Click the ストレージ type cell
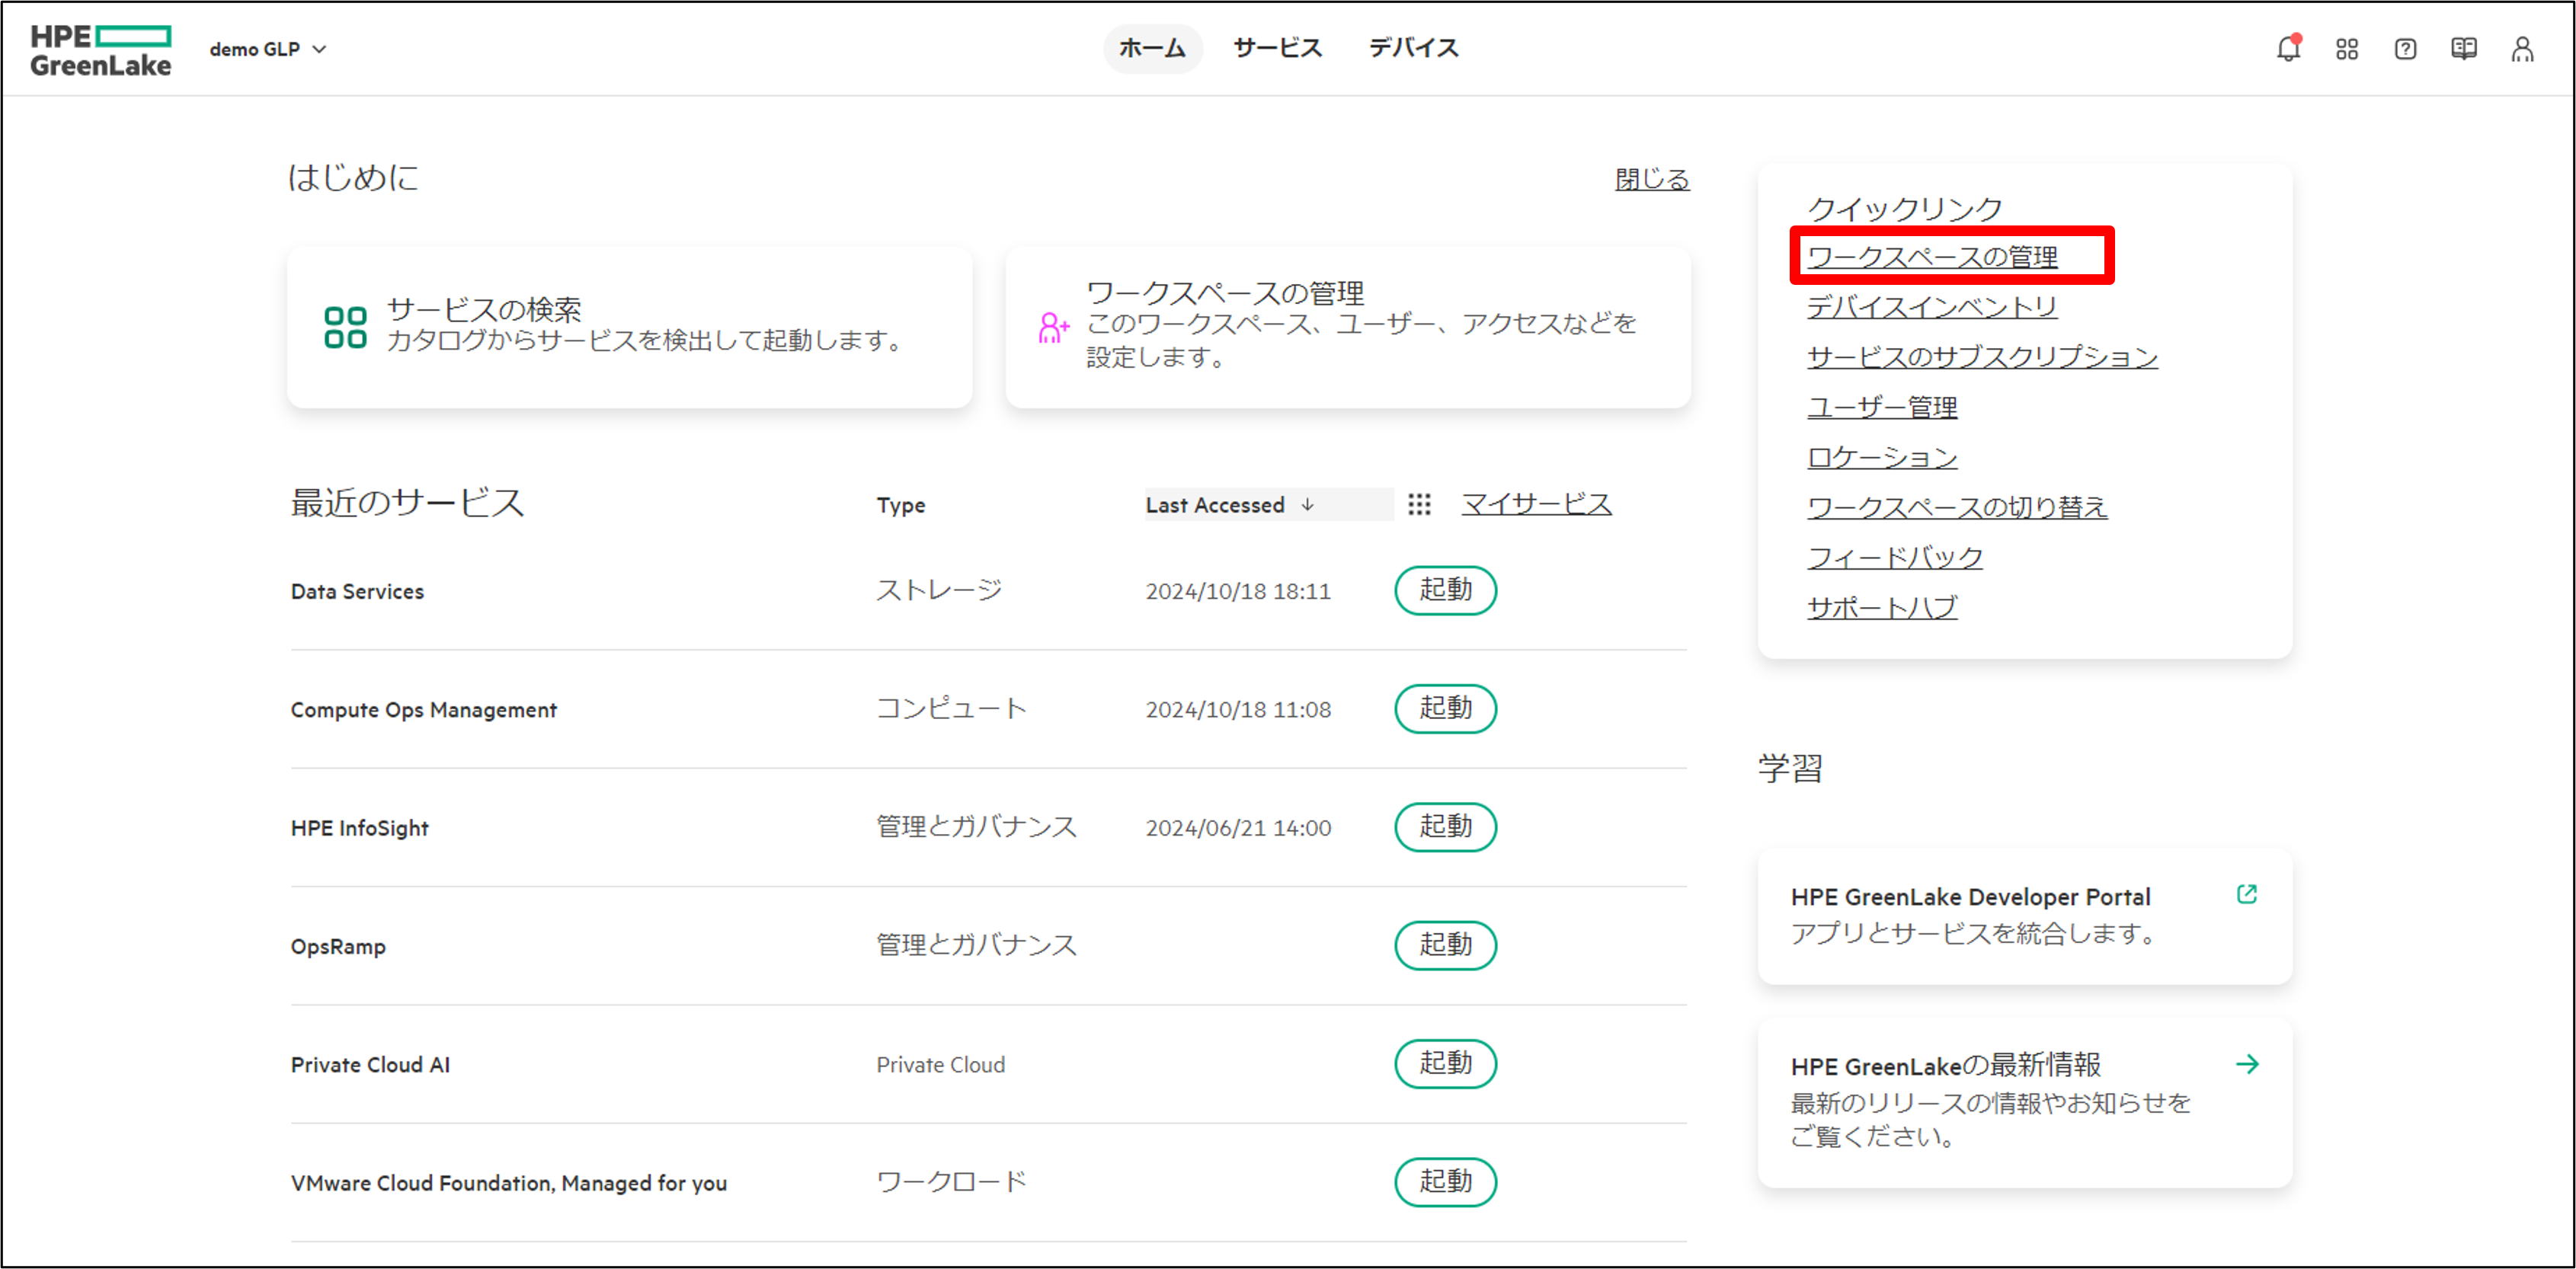Image resolution: width=2576 pixels, height=1269 pixels. pos(939,590)
